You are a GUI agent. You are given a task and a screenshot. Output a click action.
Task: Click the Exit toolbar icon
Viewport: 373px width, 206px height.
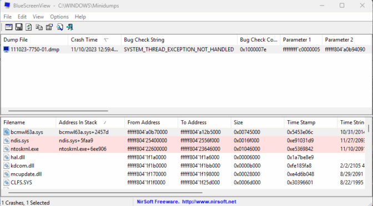pos(70,27)
